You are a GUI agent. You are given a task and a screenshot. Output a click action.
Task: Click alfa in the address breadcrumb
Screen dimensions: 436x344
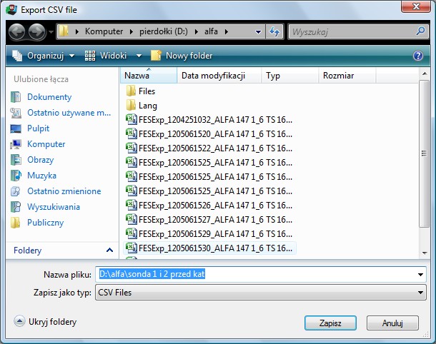click(x=211, y=31)
